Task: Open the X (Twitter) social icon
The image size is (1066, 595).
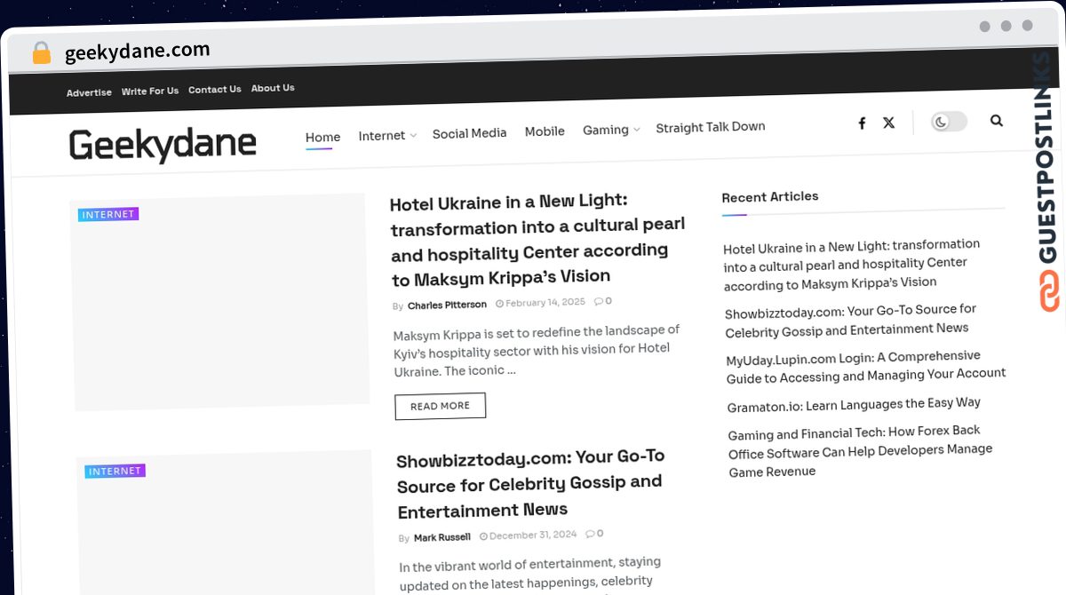Action: [889, 123]
